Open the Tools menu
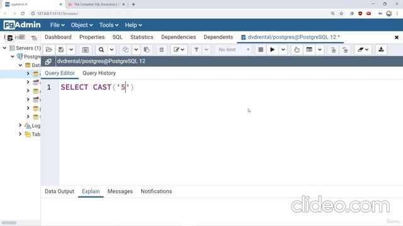The width and height of the screenshot is (403, 226). coord(109,25)
